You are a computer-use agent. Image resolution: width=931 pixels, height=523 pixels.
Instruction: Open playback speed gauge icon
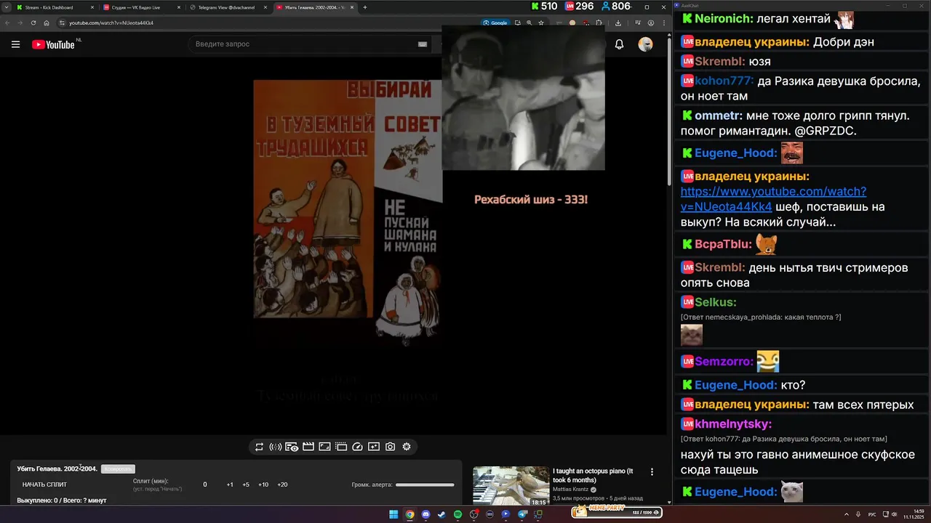pos(357,447)
